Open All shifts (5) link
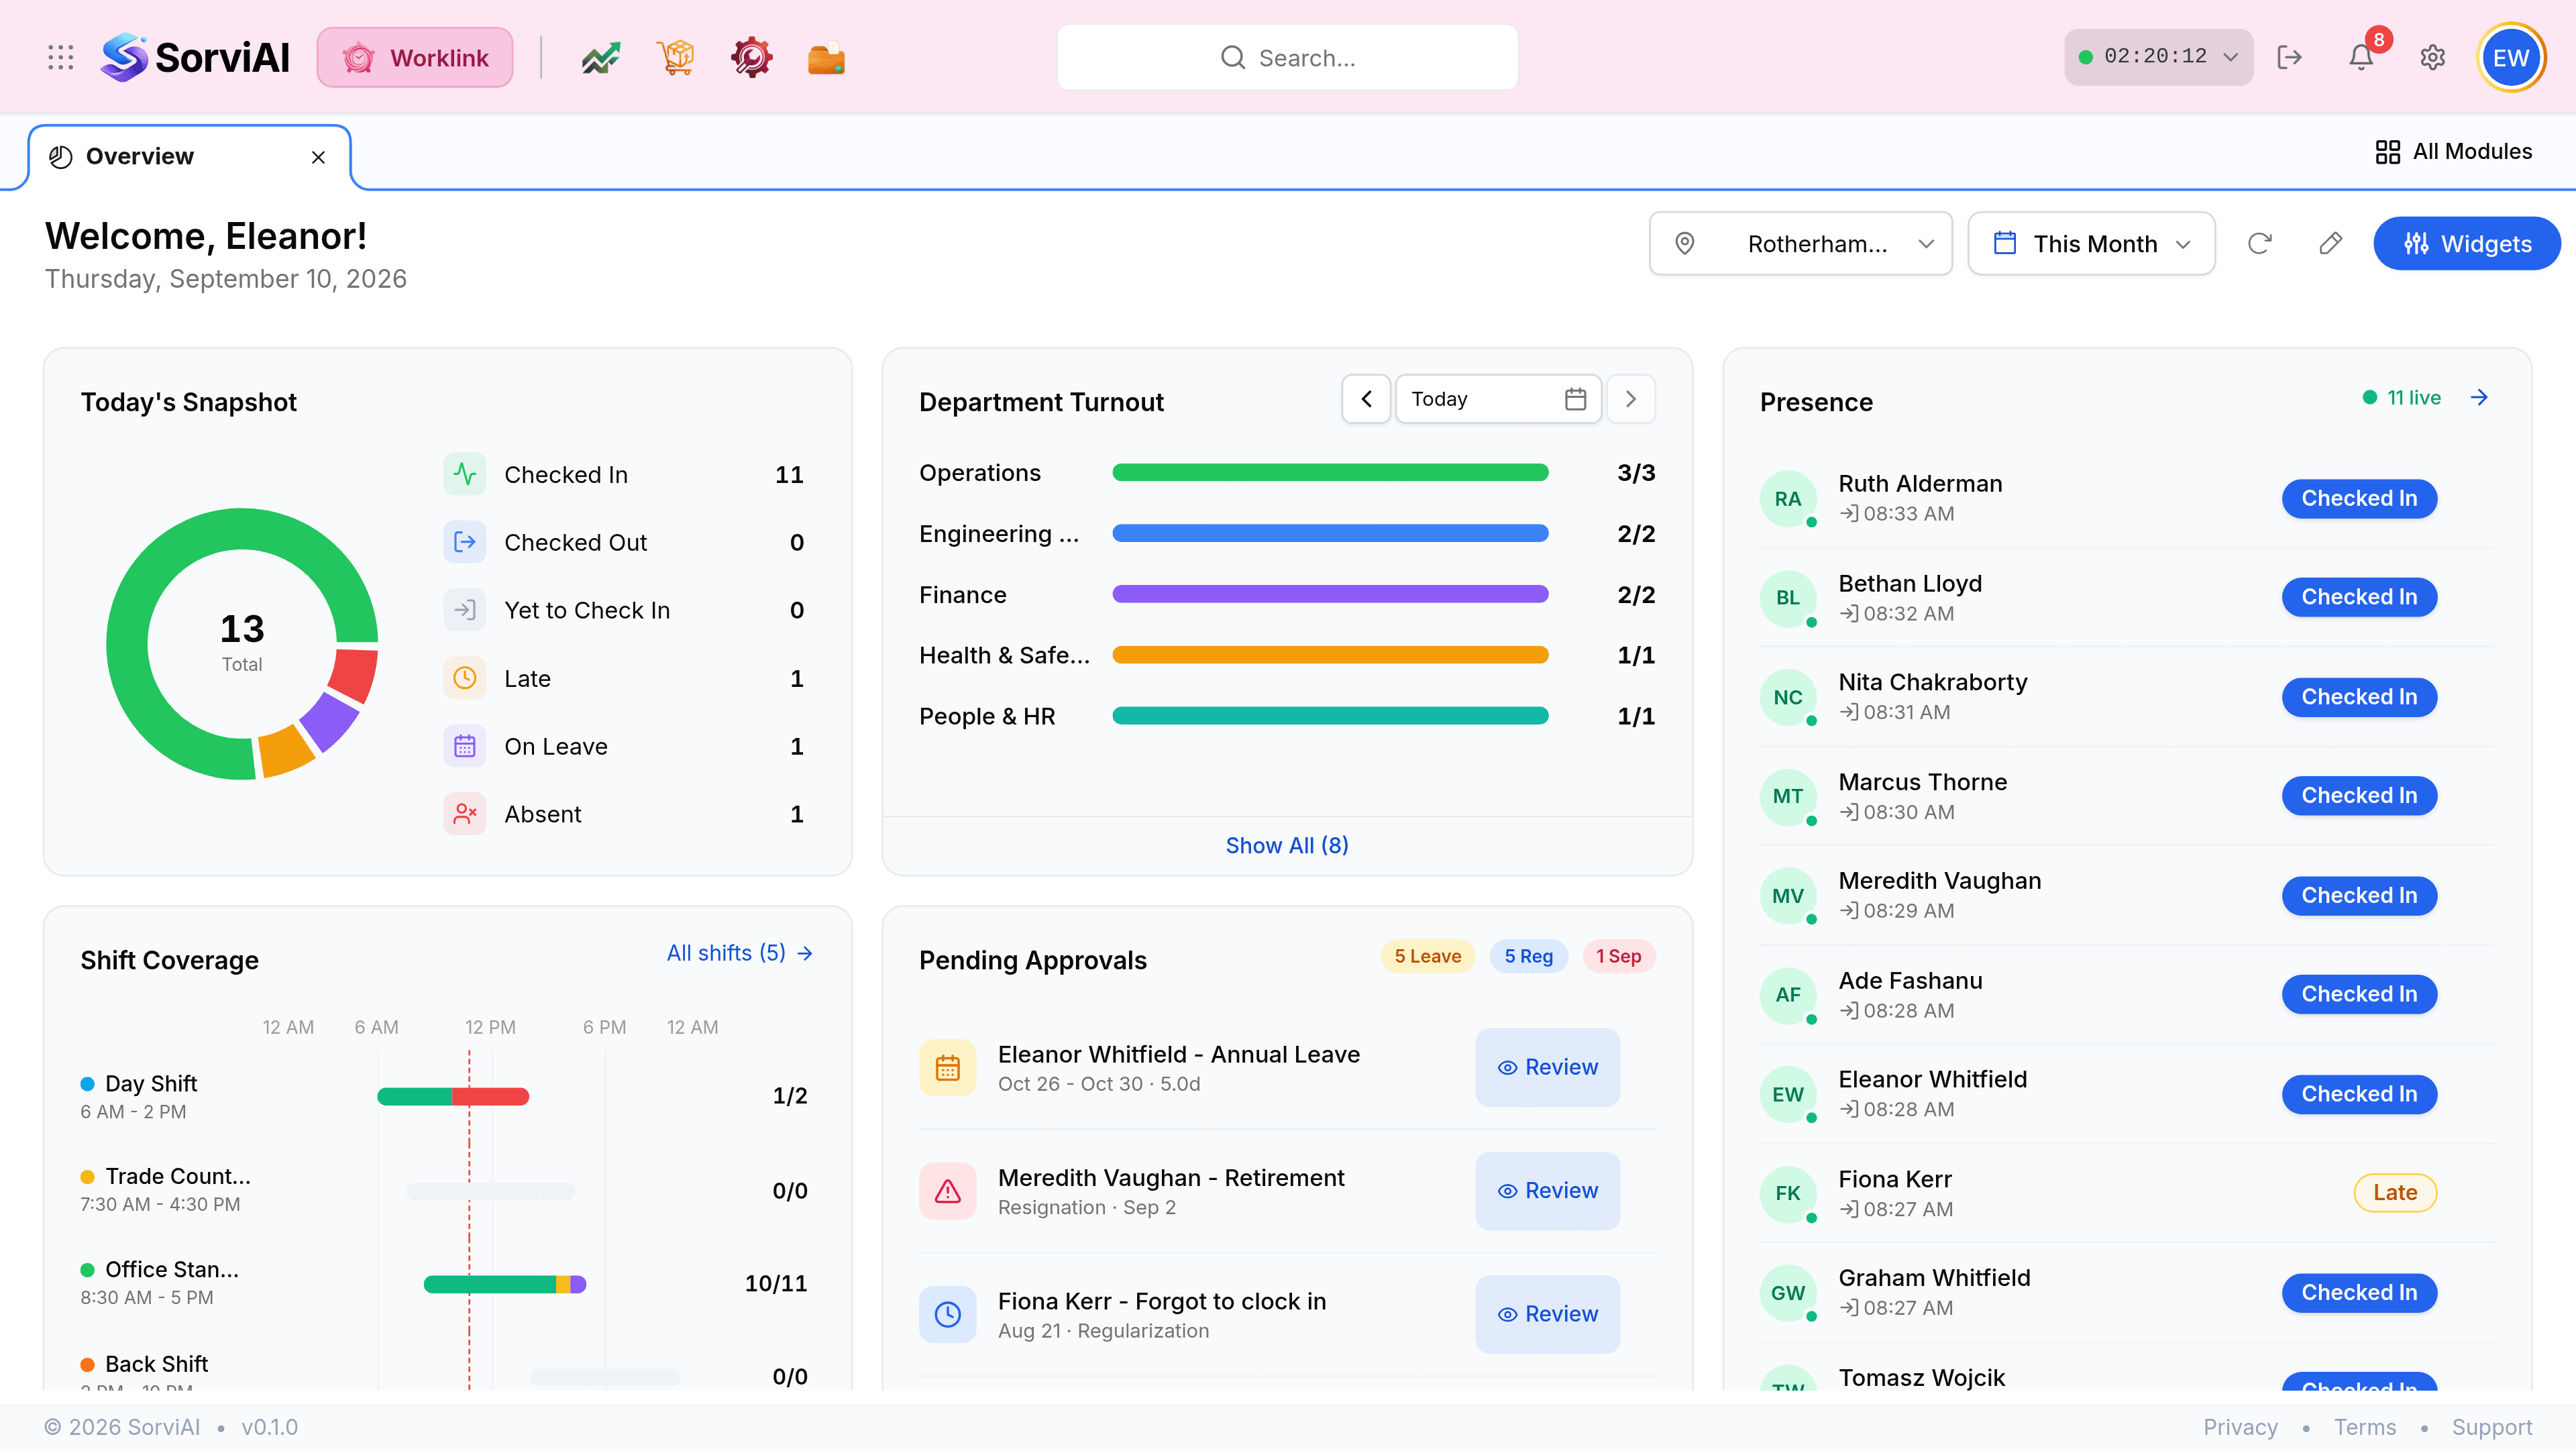The image size is (2576, 1449). click(740, 953)
